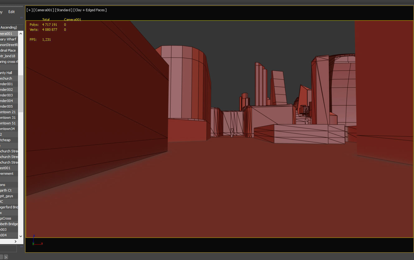Screen dimensions: 414x260
Task: Select the 'wntown 51' list row
Action: (x=9, y=123)
